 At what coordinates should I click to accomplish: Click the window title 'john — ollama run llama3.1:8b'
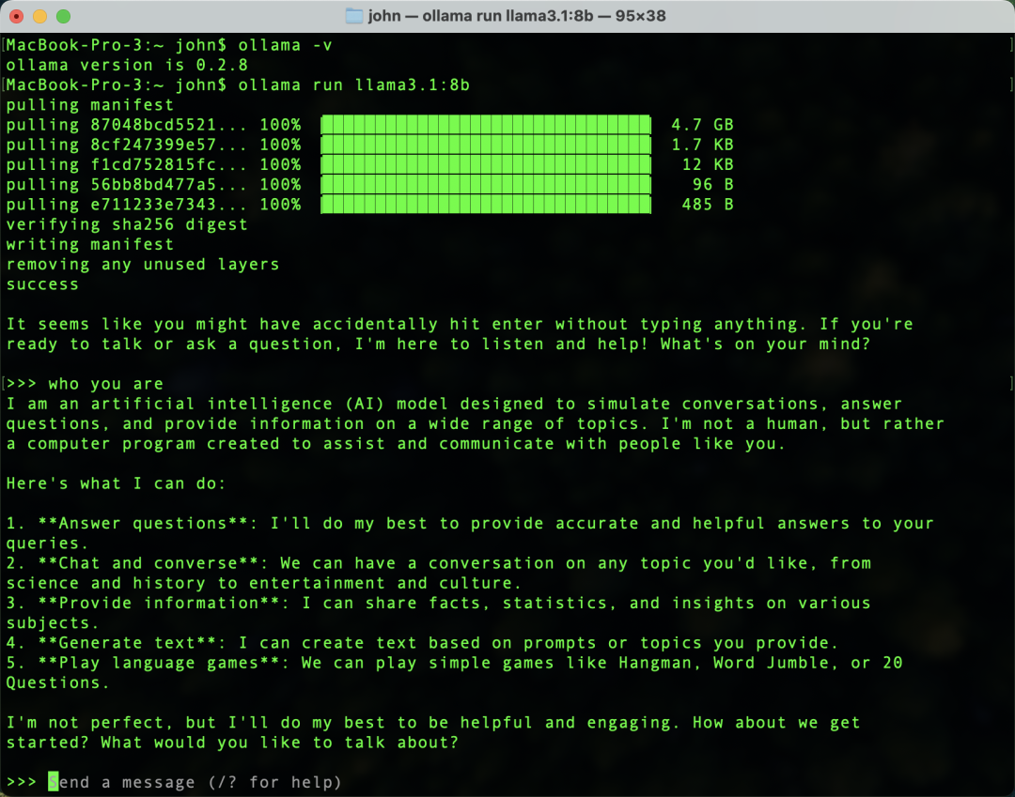click(x=517, y=16)
